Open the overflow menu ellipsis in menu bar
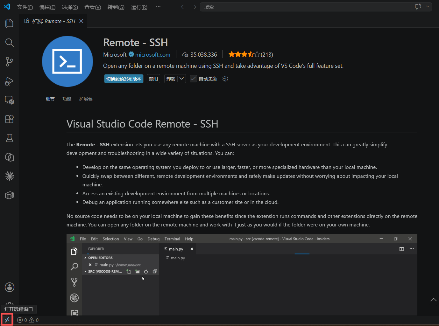439x326 pixels. coord(158,7)
